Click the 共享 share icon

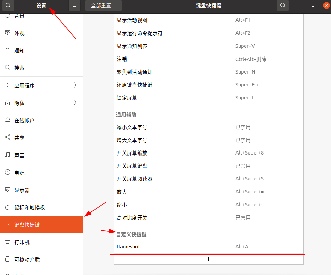pyautogui.click(x=8, y=137)
